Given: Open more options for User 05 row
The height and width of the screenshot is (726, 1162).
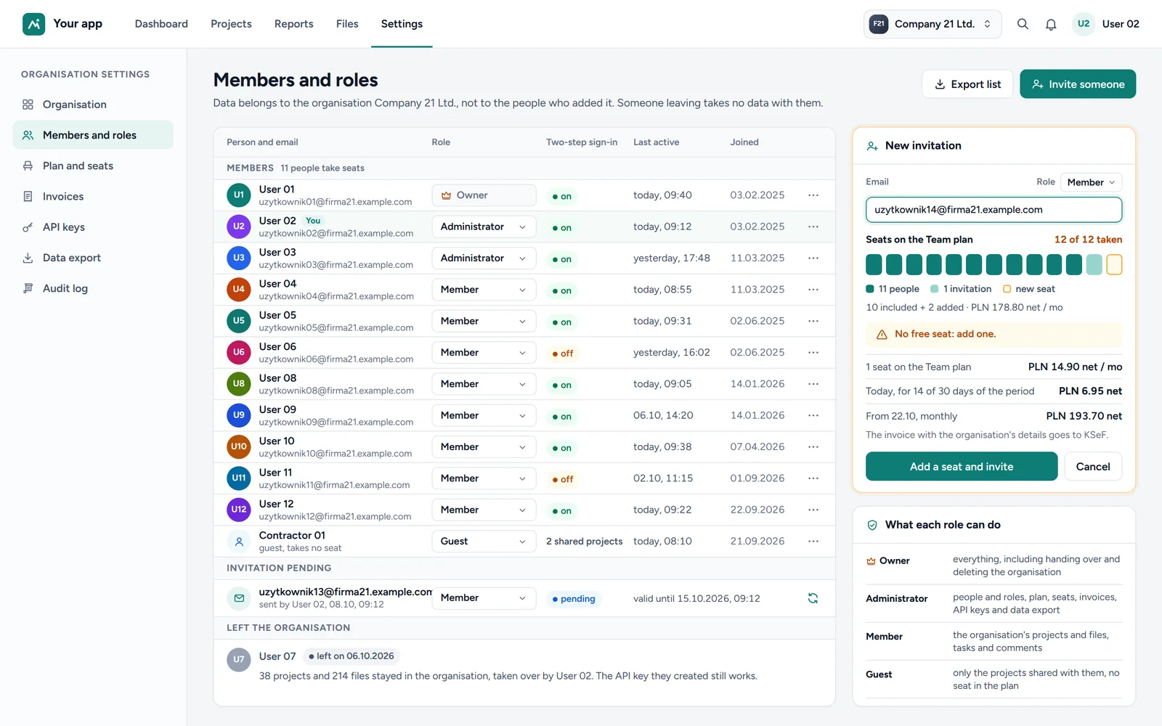Looking at the screenshot, I should click(813, 321).
